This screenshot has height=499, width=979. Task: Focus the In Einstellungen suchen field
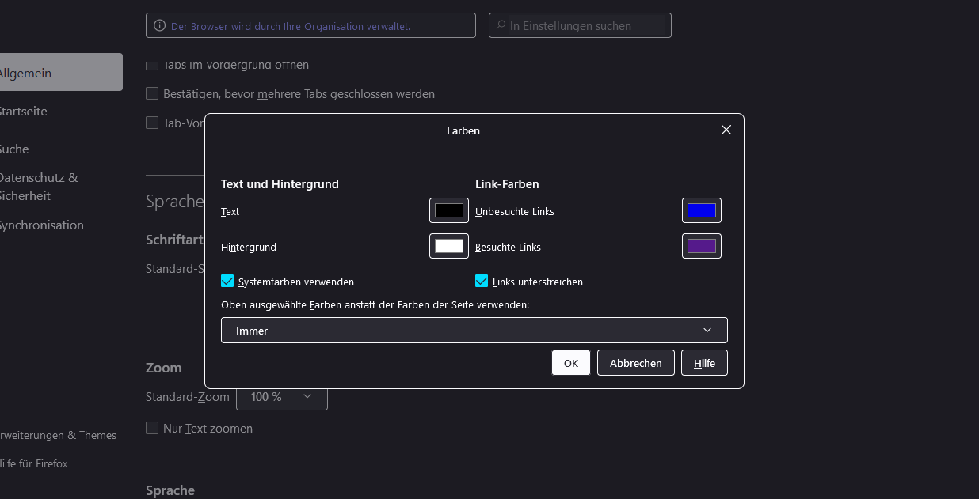click(x=586, y=26)
